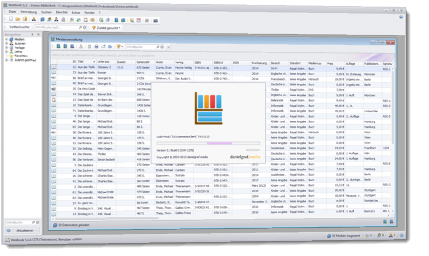429x256 pixels.
Task: Click the Autor column header
Action: (164, 62)
